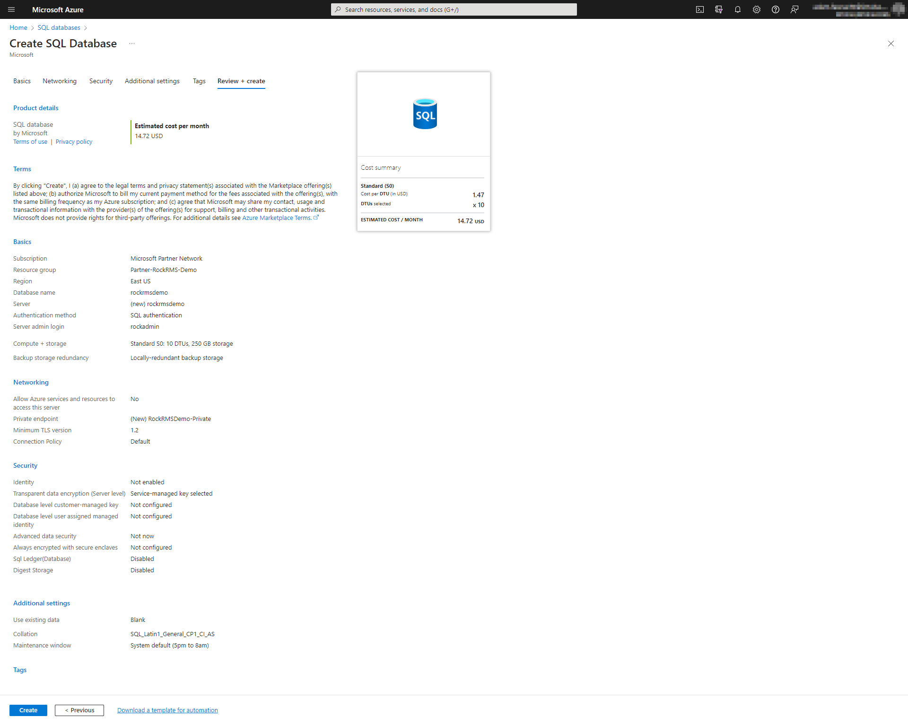Open directory and subscription filter
The height and width of the screenshot is (726, 908).
coord(719,9)
